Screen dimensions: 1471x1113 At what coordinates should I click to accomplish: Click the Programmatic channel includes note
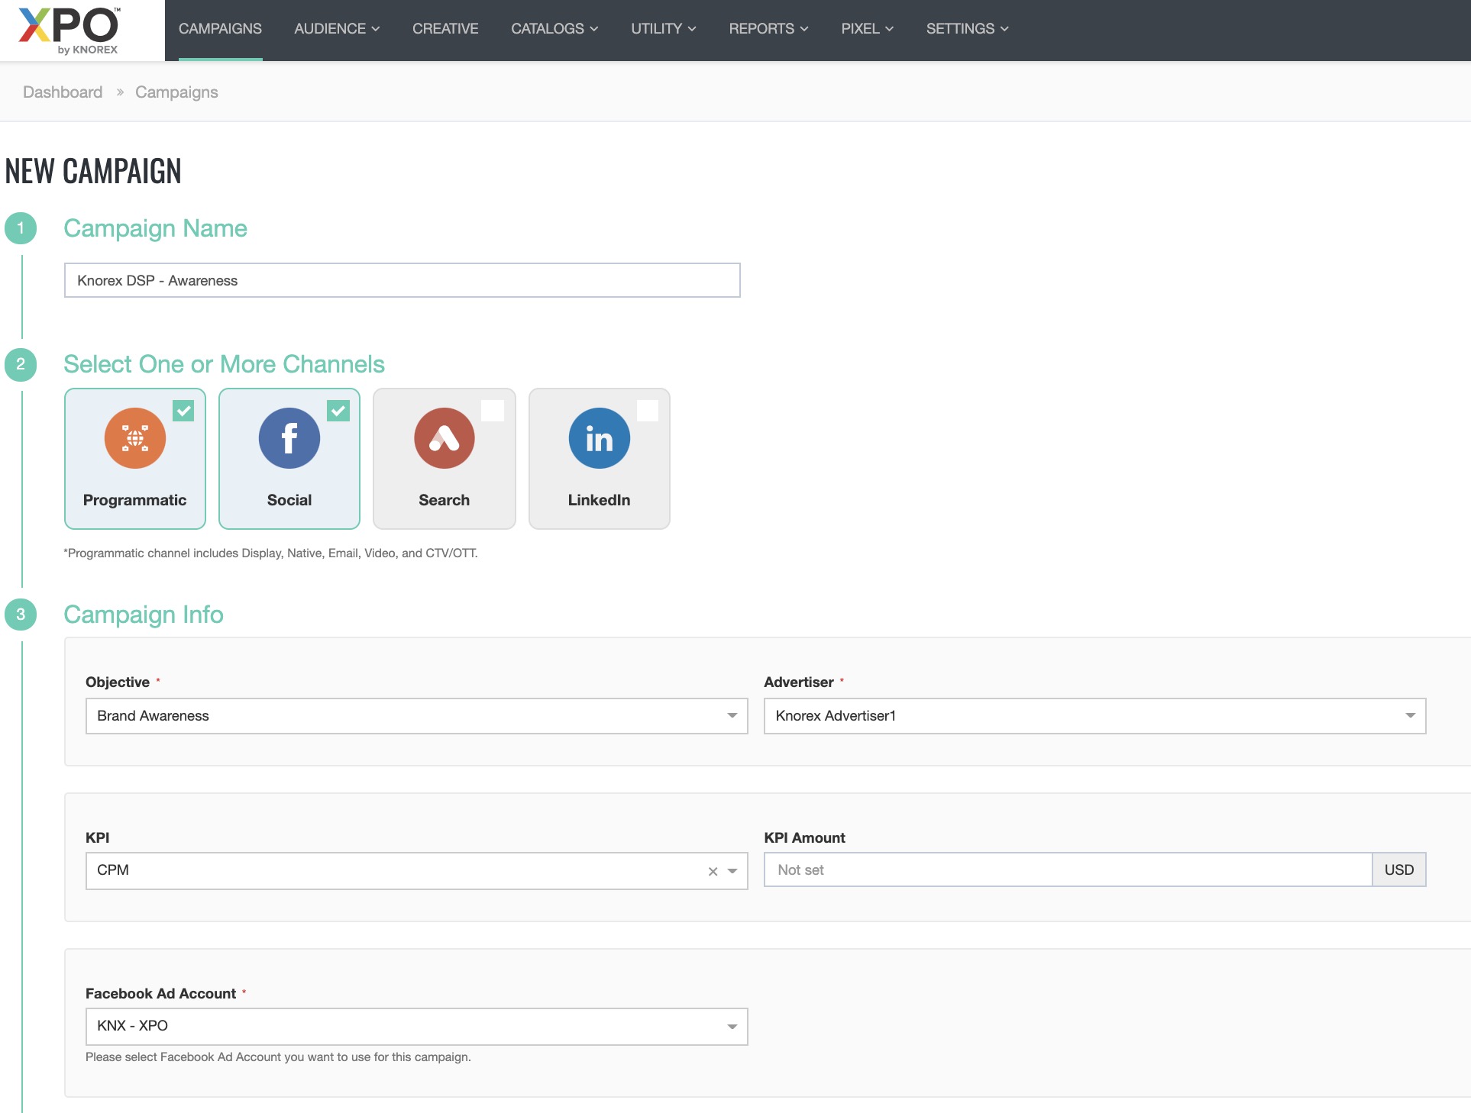tap(270, 553)
